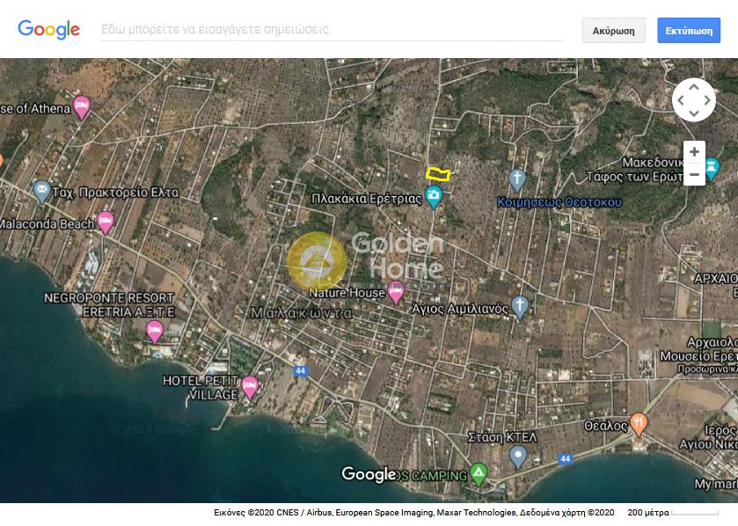Zoom in with the plus button
This screenshot has width=738, height=526.
(694, 151)
